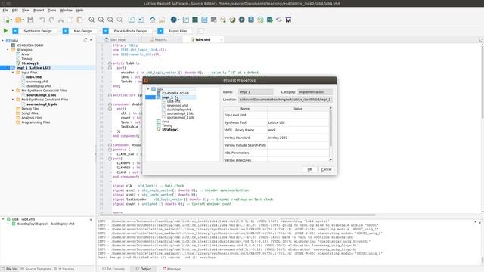Select sevenseg.vhd in the dialog tree

coord(178,106)
